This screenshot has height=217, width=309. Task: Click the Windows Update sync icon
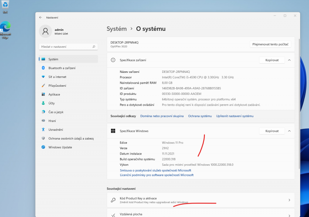43,147
